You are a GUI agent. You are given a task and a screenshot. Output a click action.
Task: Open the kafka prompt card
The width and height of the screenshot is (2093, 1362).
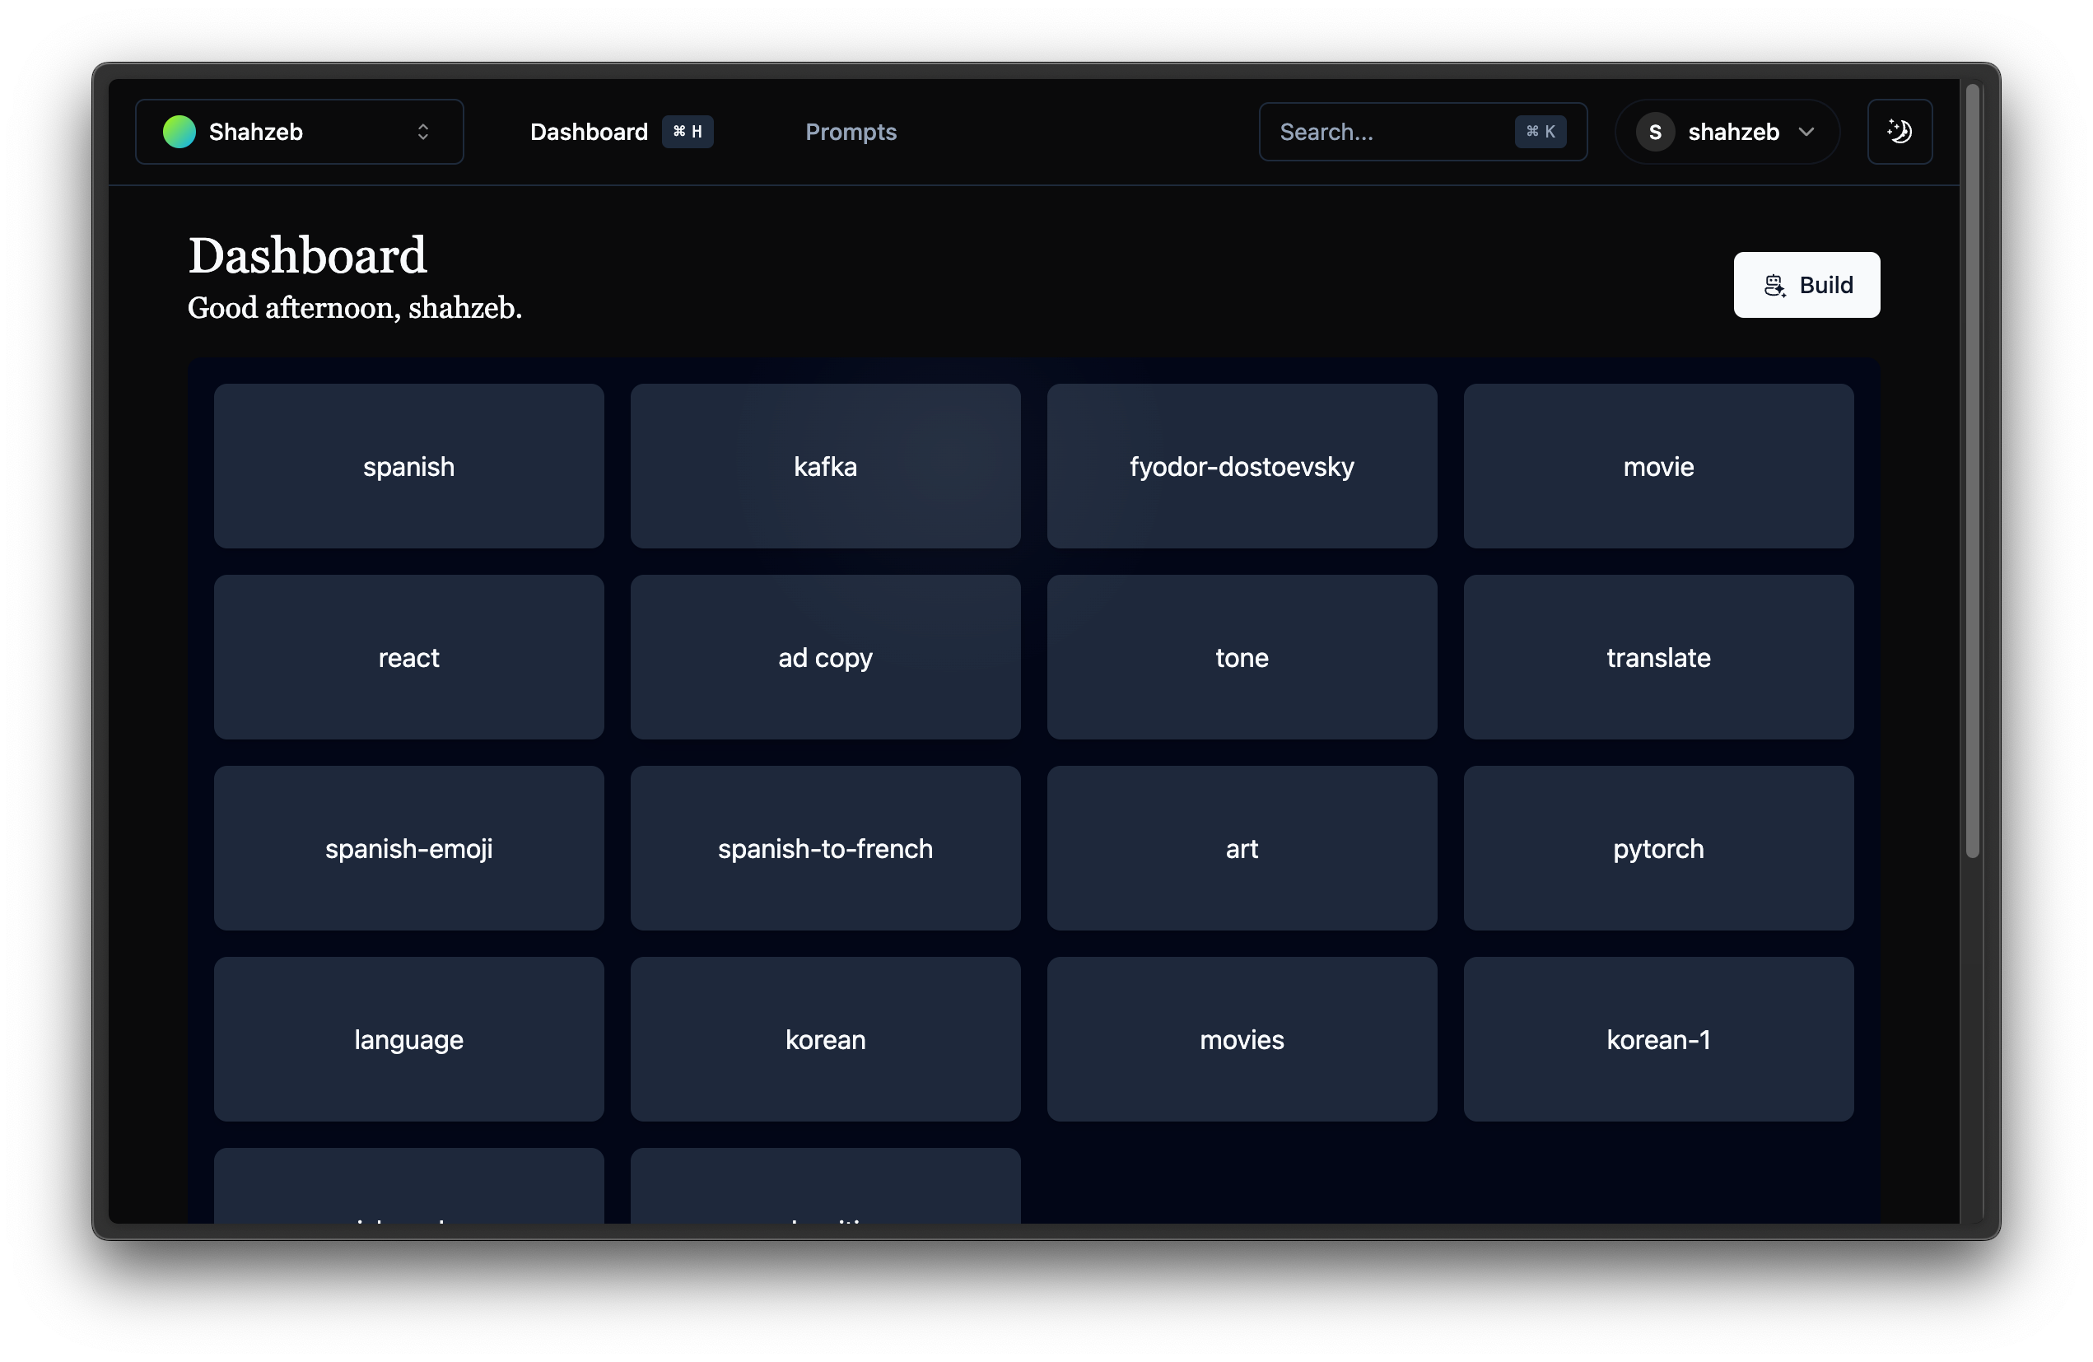pos(825,466)
